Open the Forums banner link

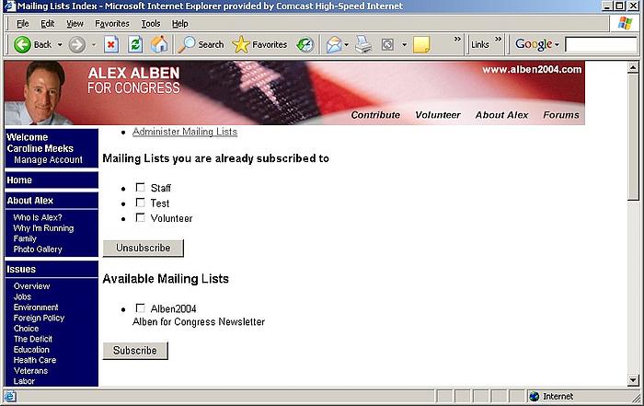561,115
